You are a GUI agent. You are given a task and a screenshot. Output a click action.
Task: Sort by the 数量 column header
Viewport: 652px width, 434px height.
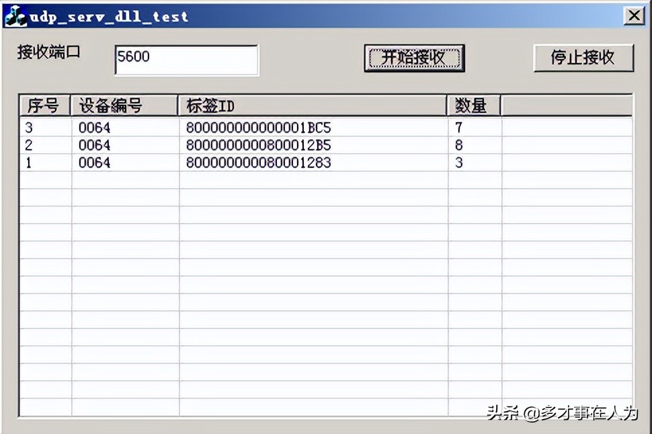(x=473, y=105)
